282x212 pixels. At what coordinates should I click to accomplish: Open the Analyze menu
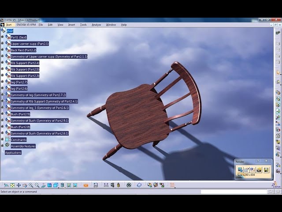point(96,25)
